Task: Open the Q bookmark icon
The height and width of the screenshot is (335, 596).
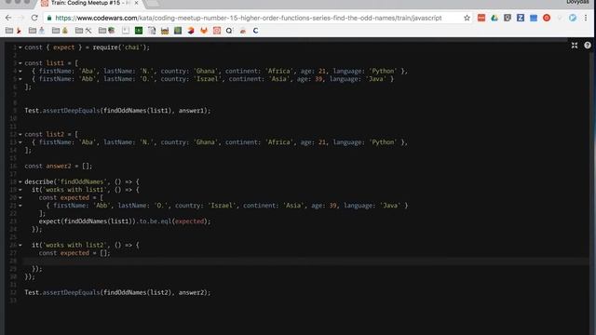Action: [230, 31]
